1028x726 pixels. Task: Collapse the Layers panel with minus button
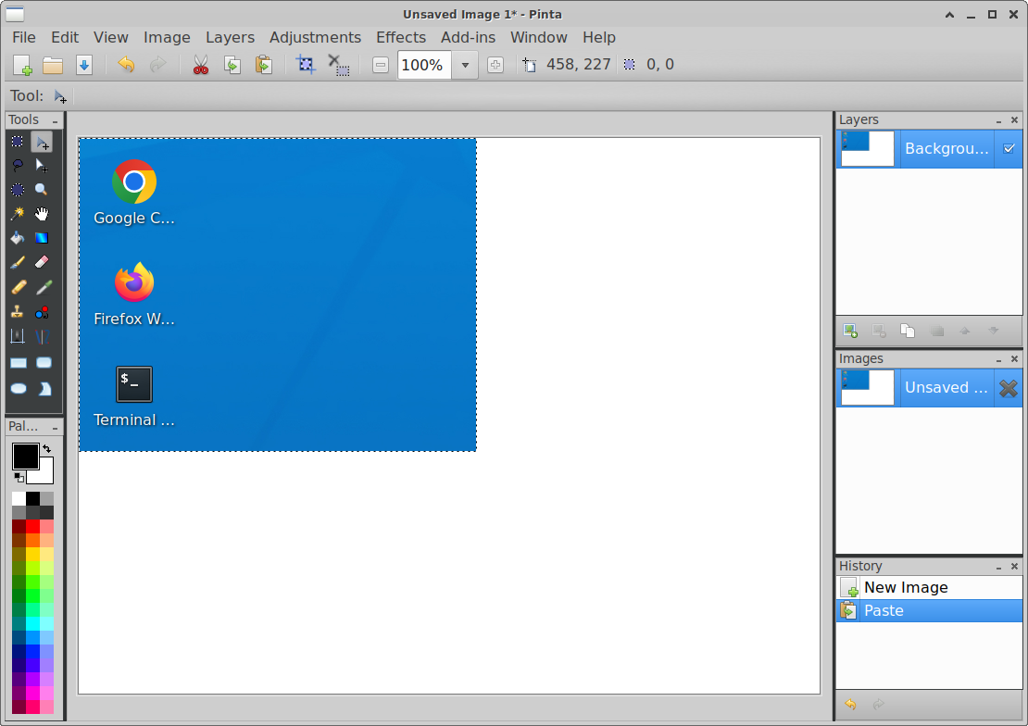(998, 121)
